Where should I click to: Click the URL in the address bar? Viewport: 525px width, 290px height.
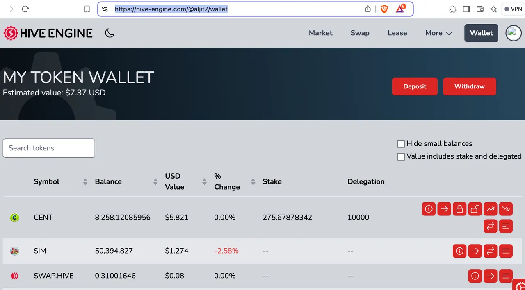(x=171, y=9)
